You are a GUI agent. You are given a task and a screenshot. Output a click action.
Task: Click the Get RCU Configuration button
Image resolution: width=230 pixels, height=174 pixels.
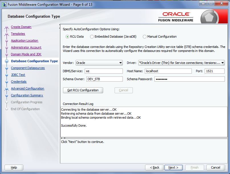pos(83,90)
